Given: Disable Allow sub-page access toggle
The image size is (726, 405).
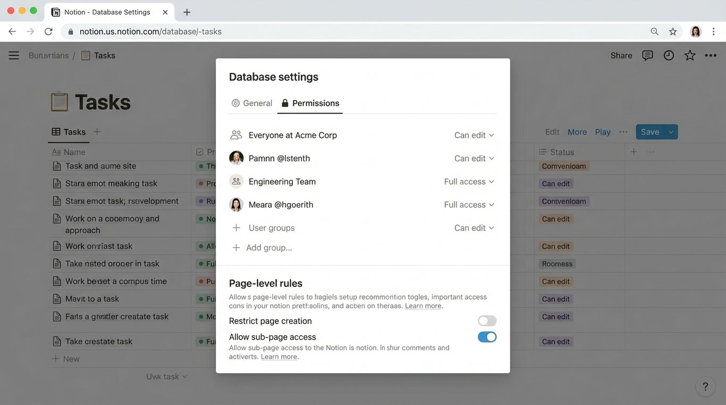Looking at the screenshot, I should [x=487, y=336].
